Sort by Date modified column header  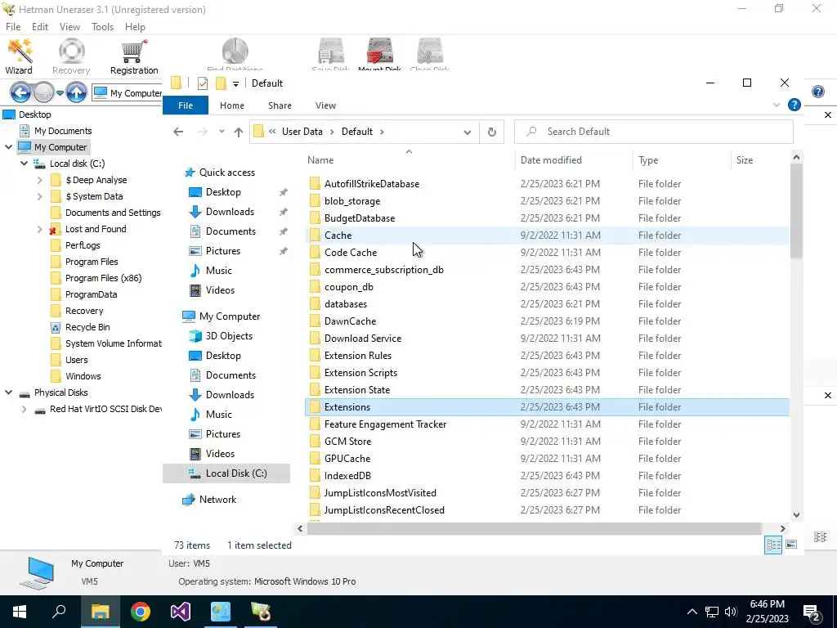point(574,160)
